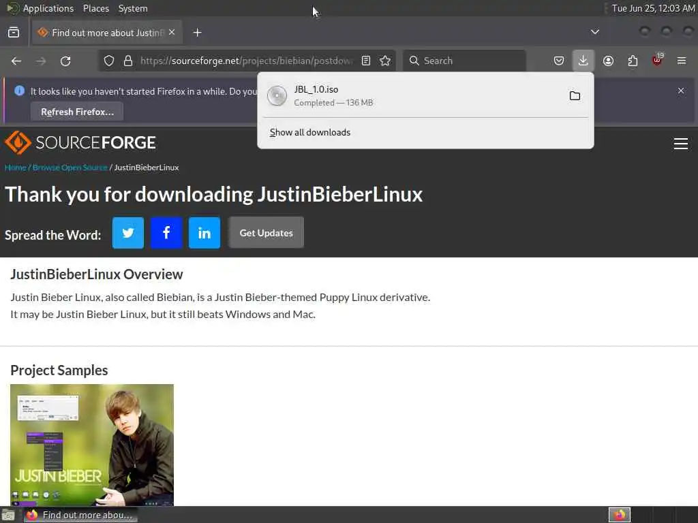Open the Justin Bieber project sample thumbnail
Screen dimensions: 698x523
coord(92,445)
